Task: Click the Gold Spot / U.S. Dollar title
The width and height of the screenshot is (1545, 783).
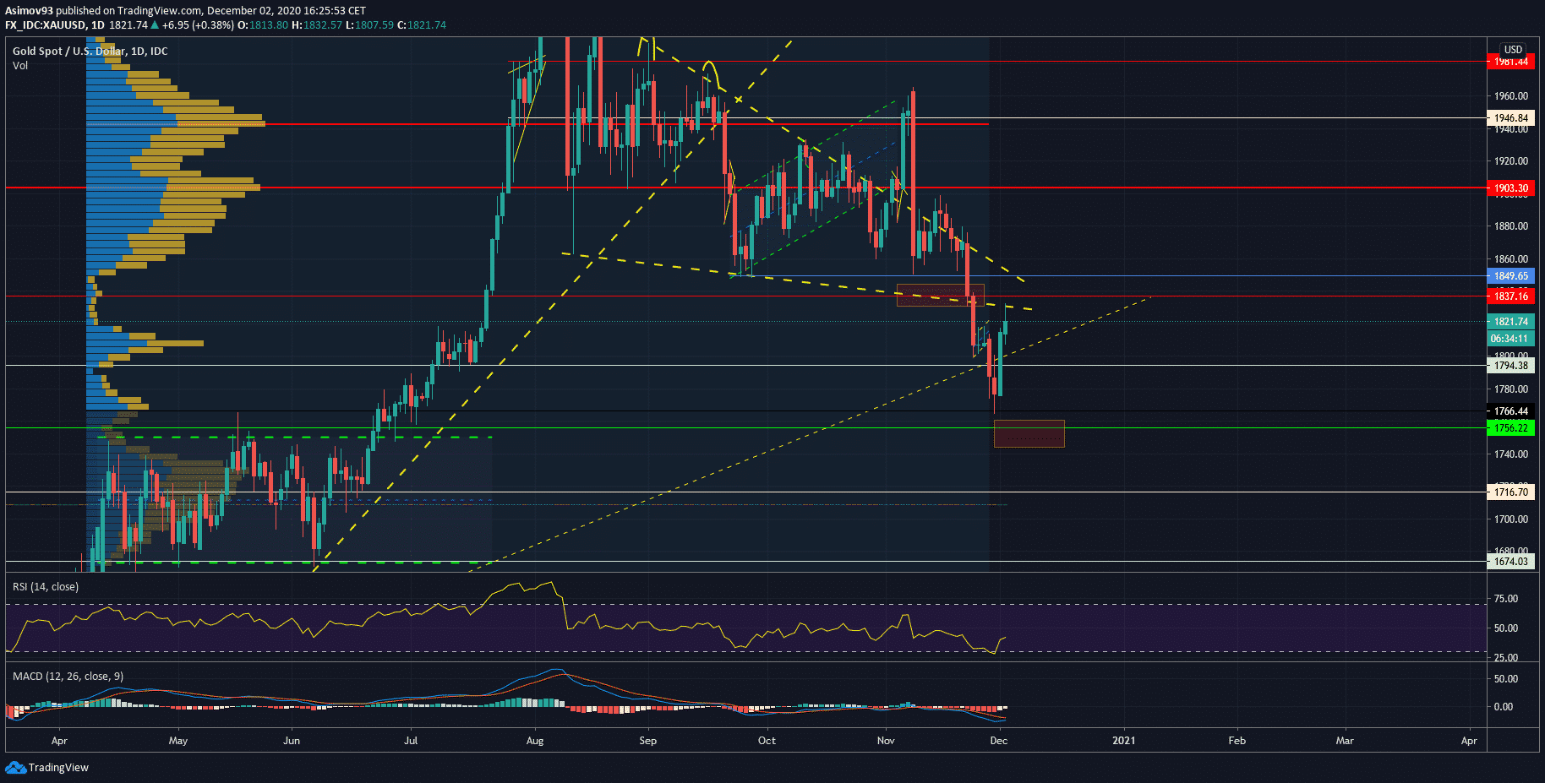Action: pyautogui.click(x=90, y=52)
